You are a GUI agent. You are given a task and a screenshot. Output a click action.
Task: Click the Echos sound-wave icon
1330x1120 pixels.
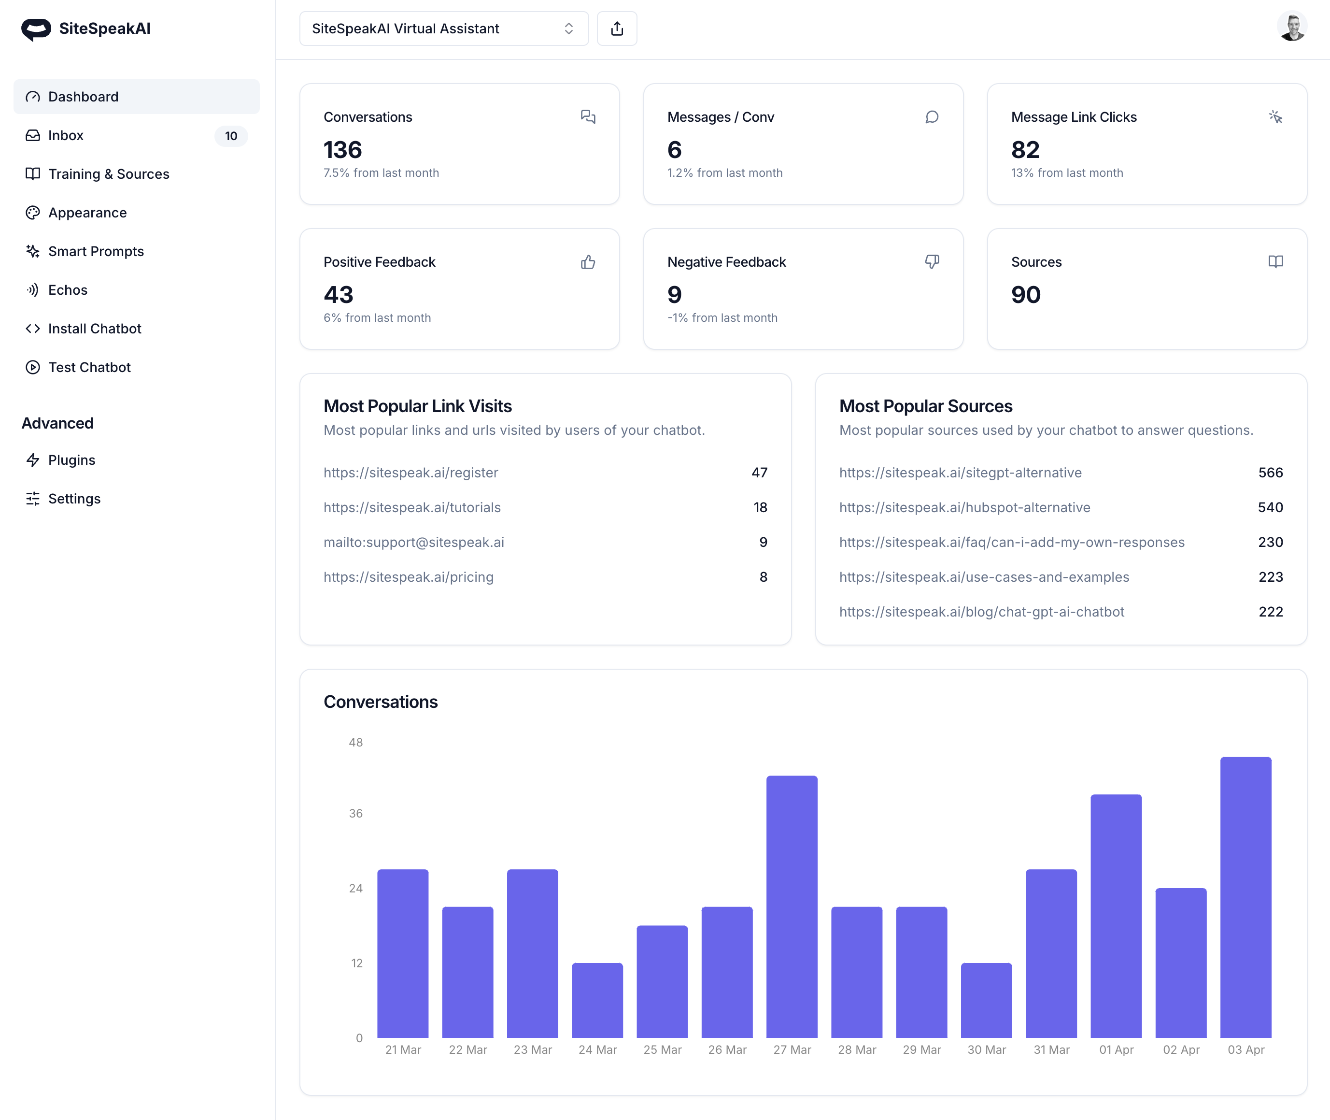(x=33, y=290)
